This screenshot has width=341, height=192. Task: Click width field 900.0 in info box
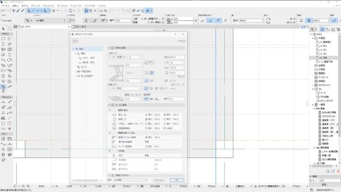click(x=251, y=20)
